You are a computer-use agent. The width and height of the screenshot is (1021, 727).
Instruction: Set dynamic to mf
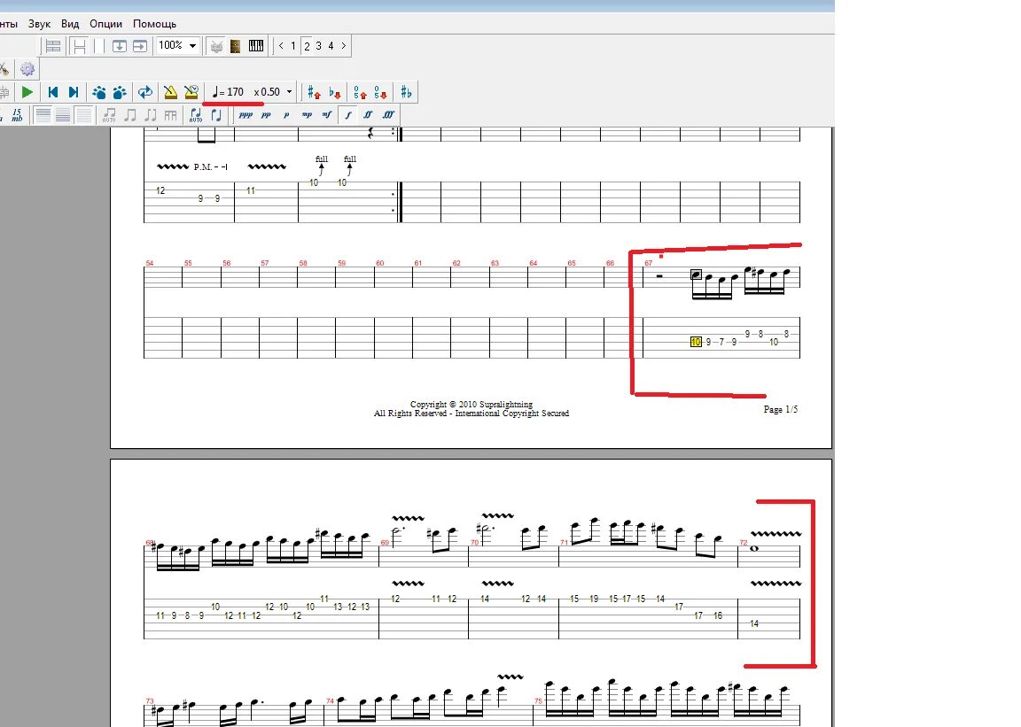pos(327,115)
